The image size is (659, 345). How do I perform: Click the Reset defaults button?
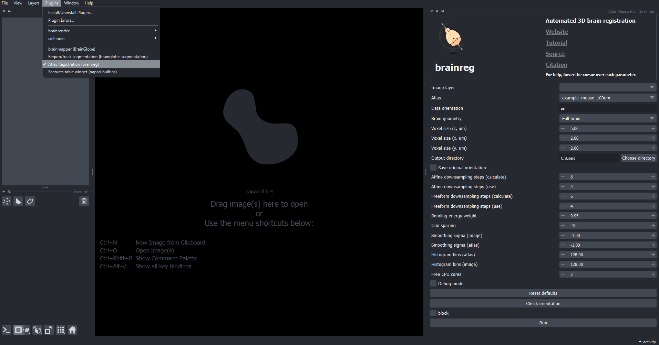pos(543,293)
